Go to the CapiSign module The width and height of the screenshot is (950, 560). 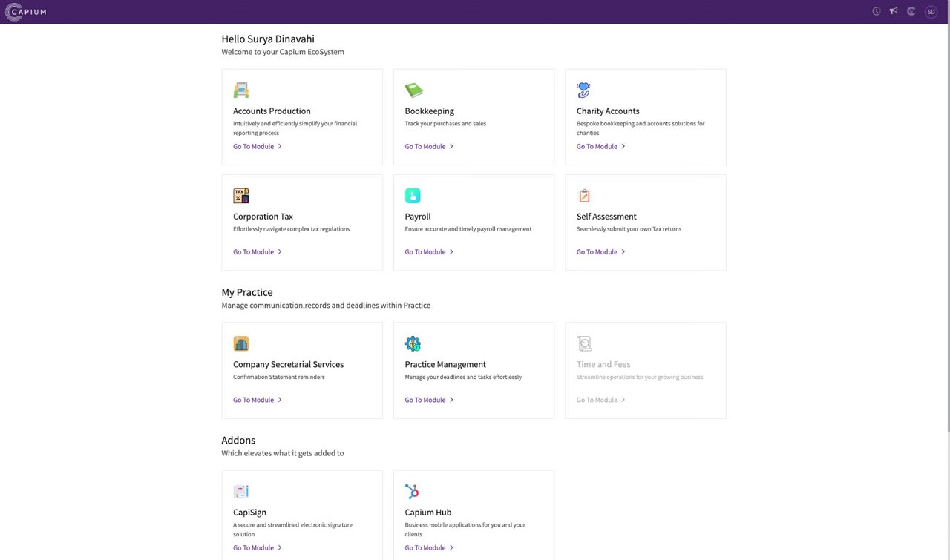[258, 548]
